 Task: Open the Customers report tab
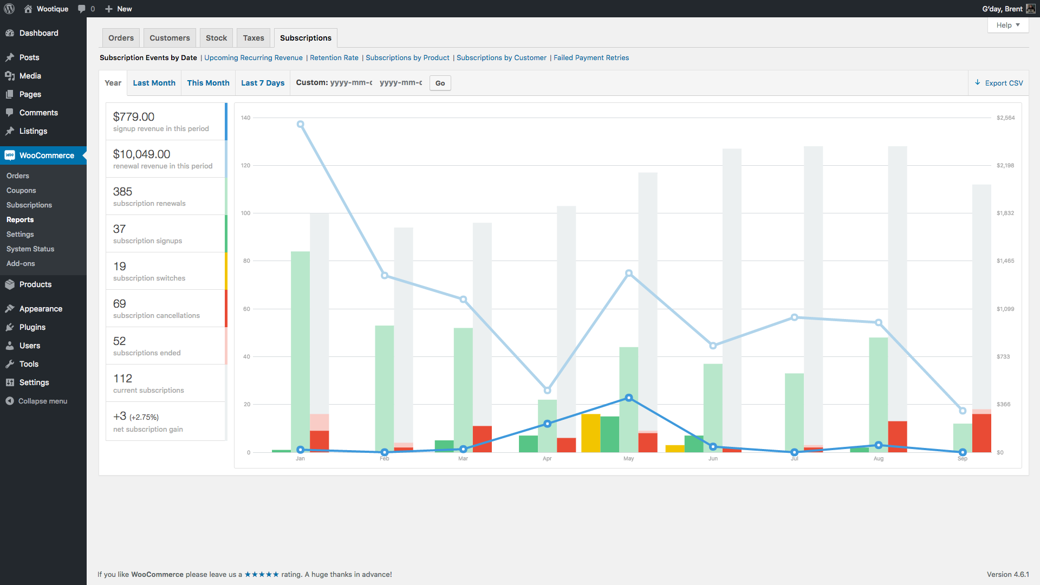pyautogui.click(x=170, y=37)
